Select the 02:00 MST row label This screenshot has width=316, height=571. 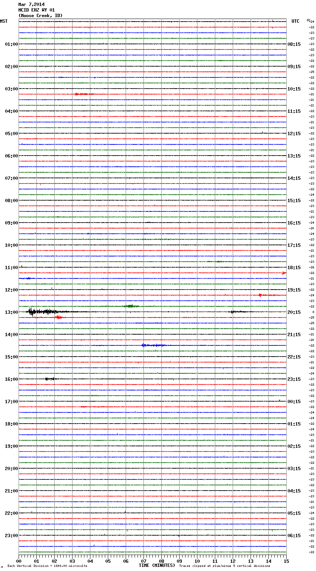pos(12,67)
